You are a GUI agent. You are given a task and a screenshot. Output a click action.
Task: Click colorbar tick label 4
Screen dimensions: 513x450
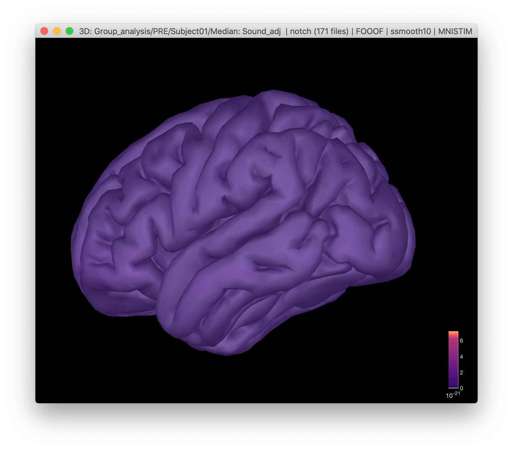pos(462,357)
